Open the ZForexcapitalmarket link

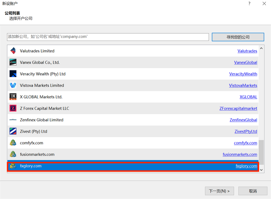pyautogui.click(x=238, y=108)
